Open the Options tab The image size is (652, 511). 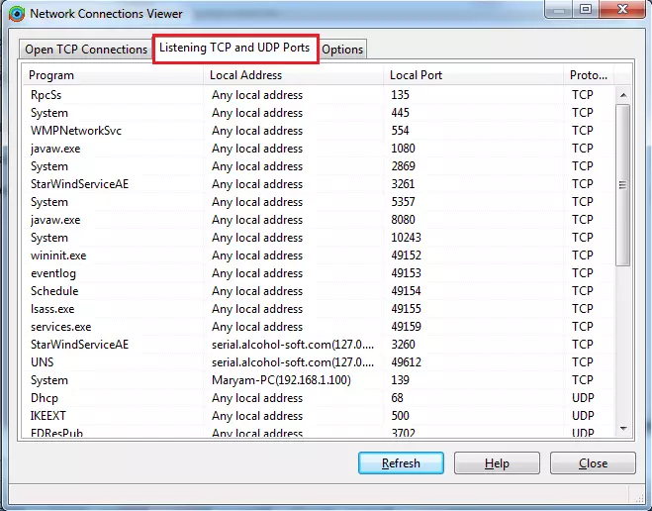point(342,50)
